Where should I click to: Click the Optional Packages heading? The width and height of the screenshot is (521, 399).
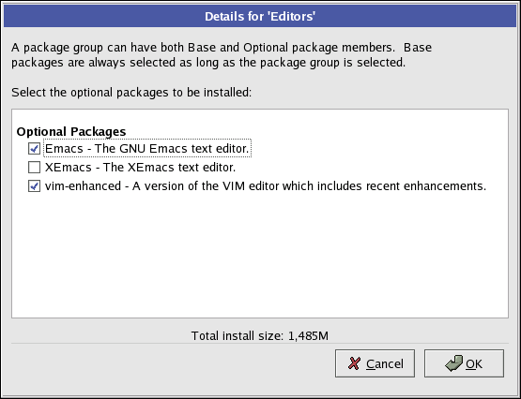(x=71, y=131)
